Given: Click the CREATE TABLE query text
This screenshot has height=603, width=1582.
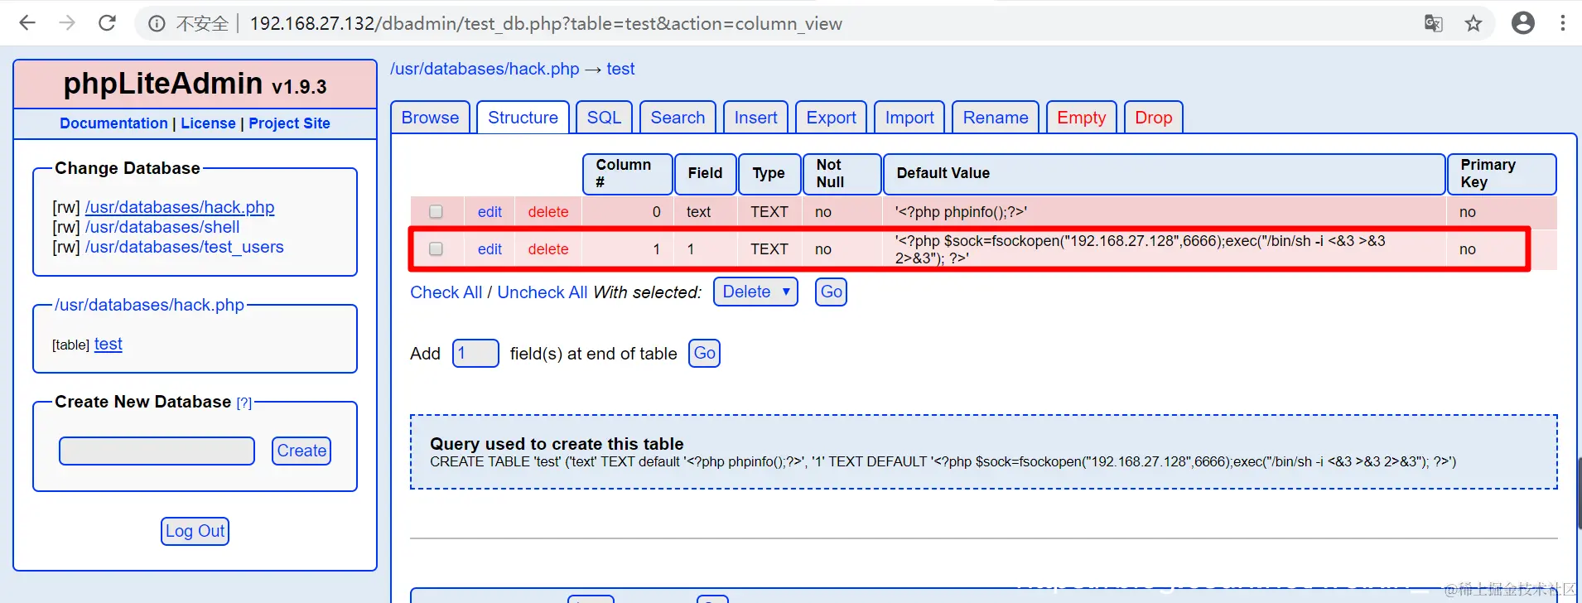Looking at the screenshot, I should pos(943,461).
